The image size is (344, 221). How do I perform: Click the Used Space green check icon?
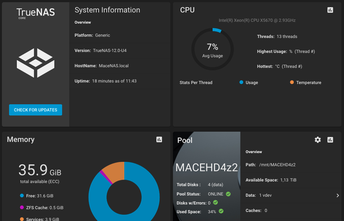[x=221, y=211]
